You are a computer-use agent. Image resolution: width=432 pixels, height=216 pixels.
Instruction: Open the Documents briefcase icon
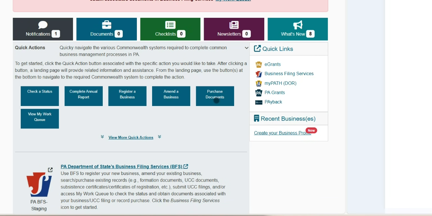[x=106, y=25]
